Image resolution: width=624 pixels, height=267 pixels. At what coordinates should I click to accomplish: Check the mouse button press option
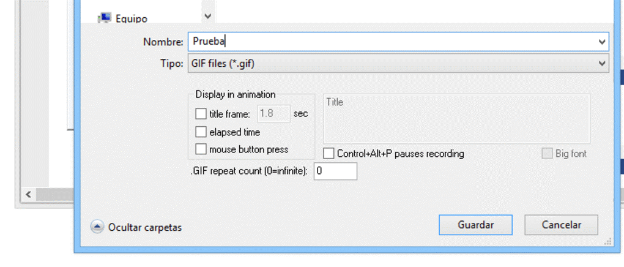[x=201, y=149]
